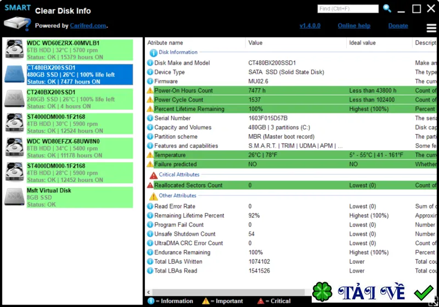Click the Atribute name column header

coord(165,43)
